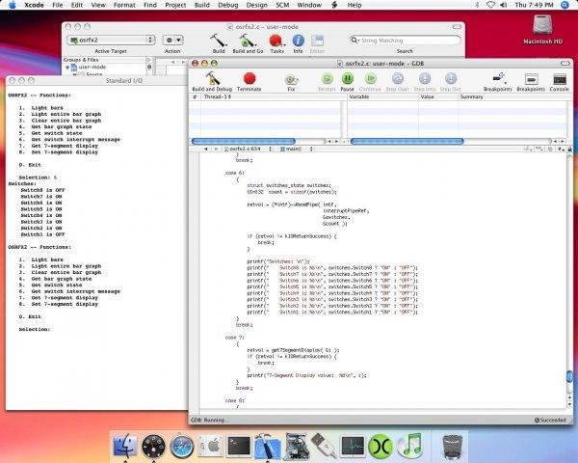Terminate the debugging session
This screenshot has width=578, height=463.
[x=250, y=82]
